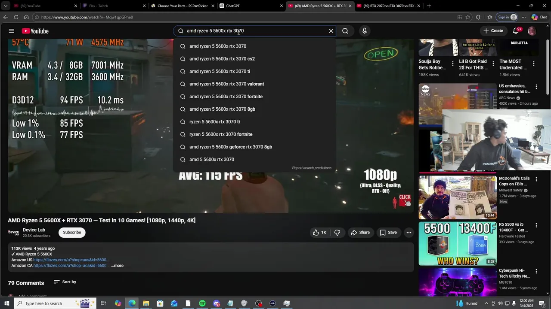Open browser home page icon

click(26, 17)
